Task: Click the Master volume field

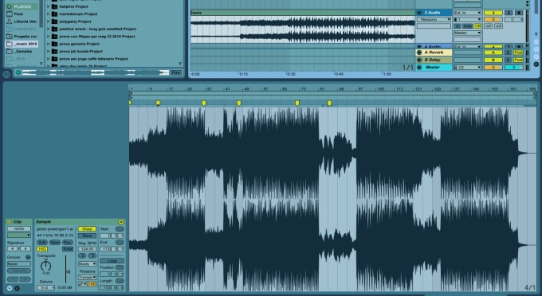Action: point(493,68)
